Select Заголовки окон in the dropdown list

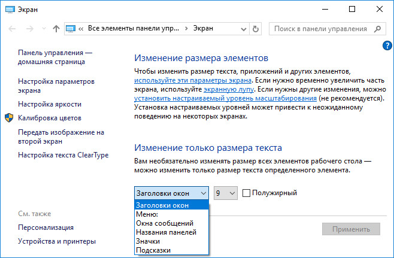171,205
